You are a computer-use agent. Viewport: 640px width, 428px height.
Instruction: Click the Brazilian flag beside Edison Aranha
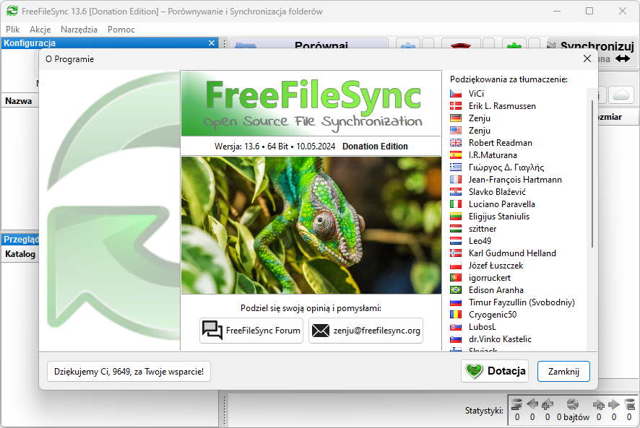pos(456,290)
